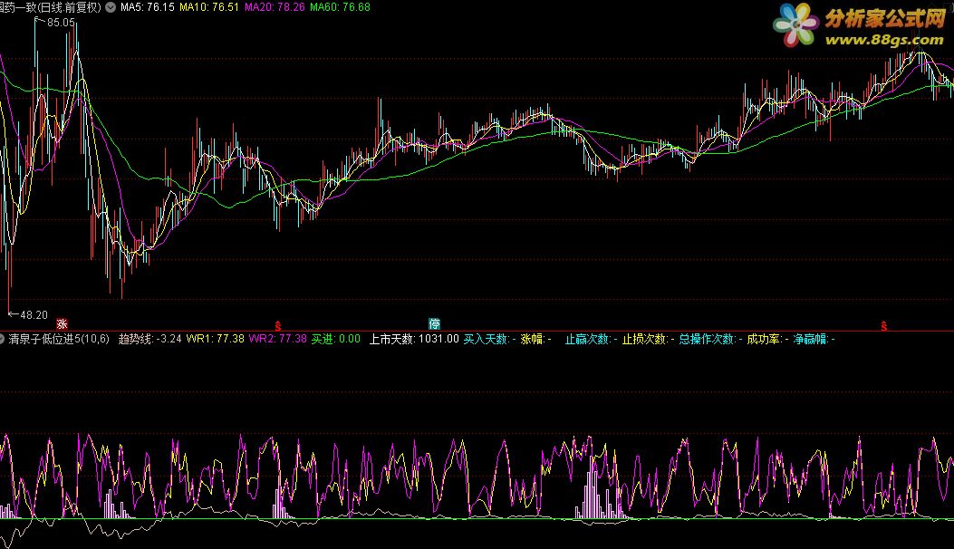Click the 涨幅 label

pos(535,339)
